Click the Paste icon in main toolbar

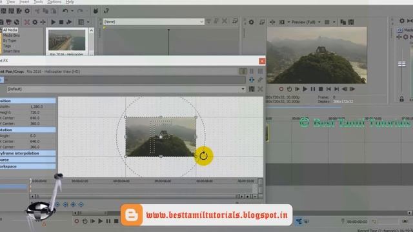pyautogui.click(x=54, y=11)
